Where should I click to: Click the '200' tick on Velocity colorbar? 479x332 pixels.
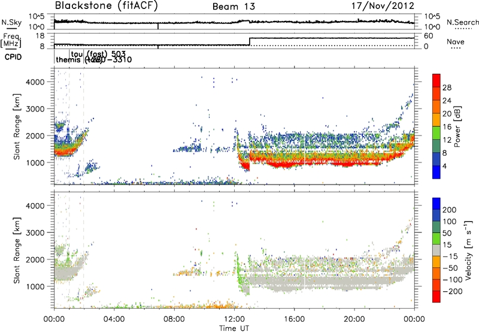pyautogui.click(x=450, y=210)
